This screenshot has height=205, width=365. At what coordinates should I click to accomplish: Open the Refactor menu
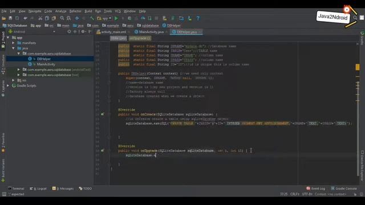coord(75,11)
